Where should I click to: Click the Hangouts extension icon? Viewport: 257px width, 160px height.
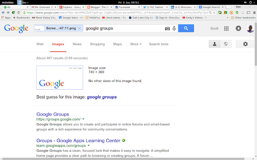pyautogui.click(x=237, y=12)
